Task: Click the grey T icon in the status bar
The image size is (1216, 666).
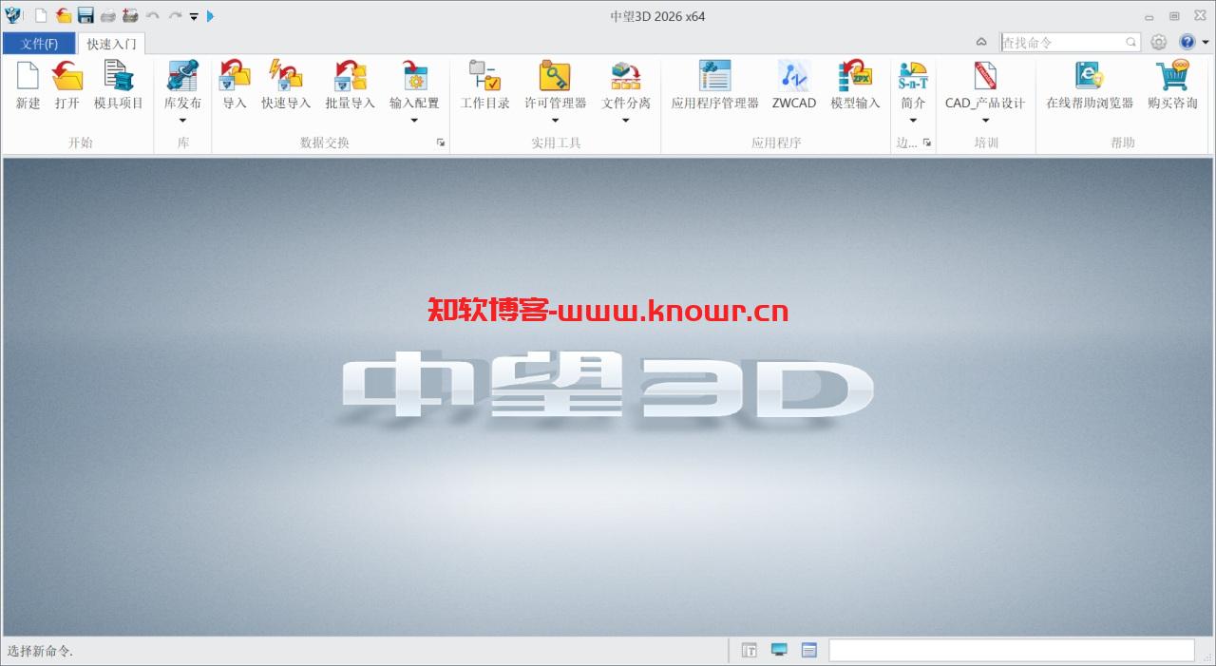Action: (750, 650)
